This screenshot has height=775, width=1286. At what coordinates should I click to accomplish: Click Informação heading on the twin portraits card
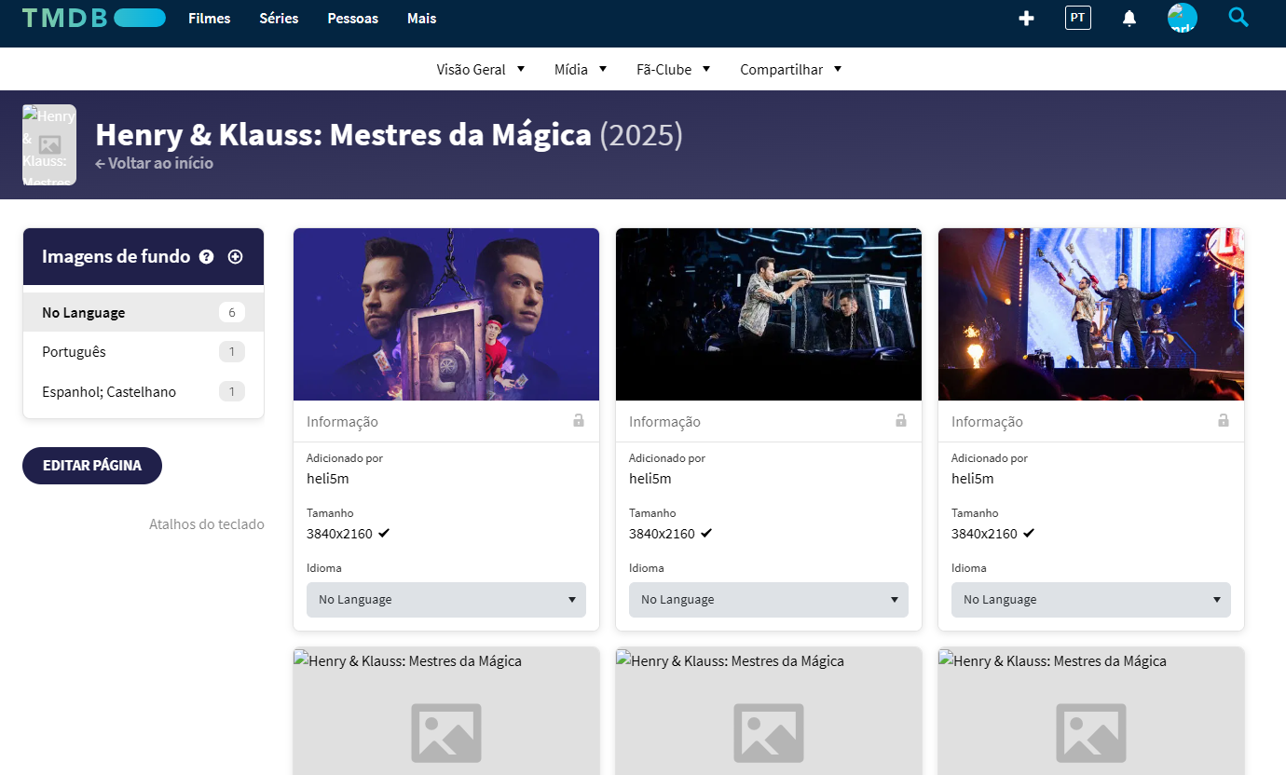click(x=342, y=422)
